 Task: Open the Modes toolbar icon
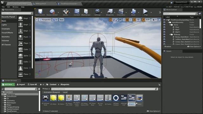click(x=66, y=12)
